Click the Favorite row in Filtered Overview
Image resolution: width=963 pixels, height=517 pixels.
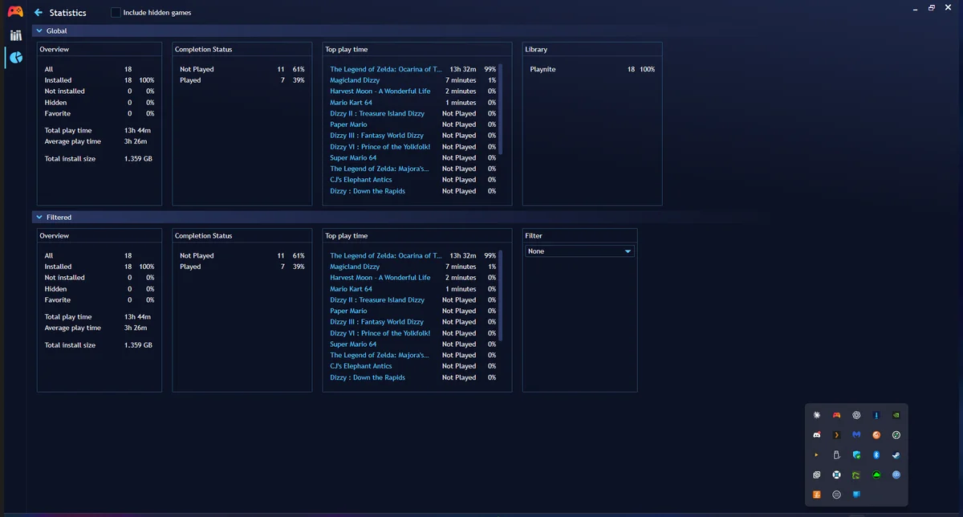pos(100,299)
